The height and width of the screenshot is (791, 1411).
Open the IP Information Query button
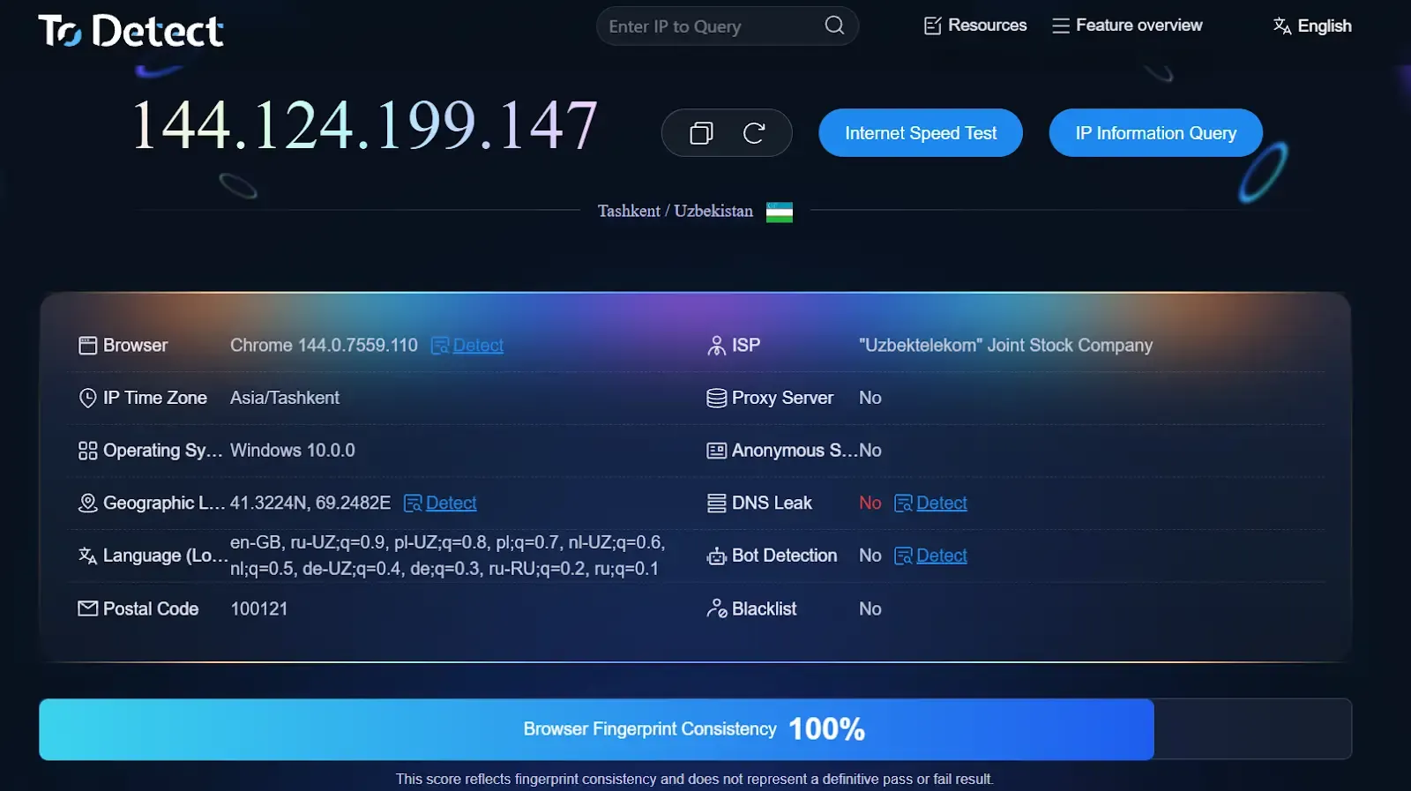pyautogui.click(x=1155, y=133)
